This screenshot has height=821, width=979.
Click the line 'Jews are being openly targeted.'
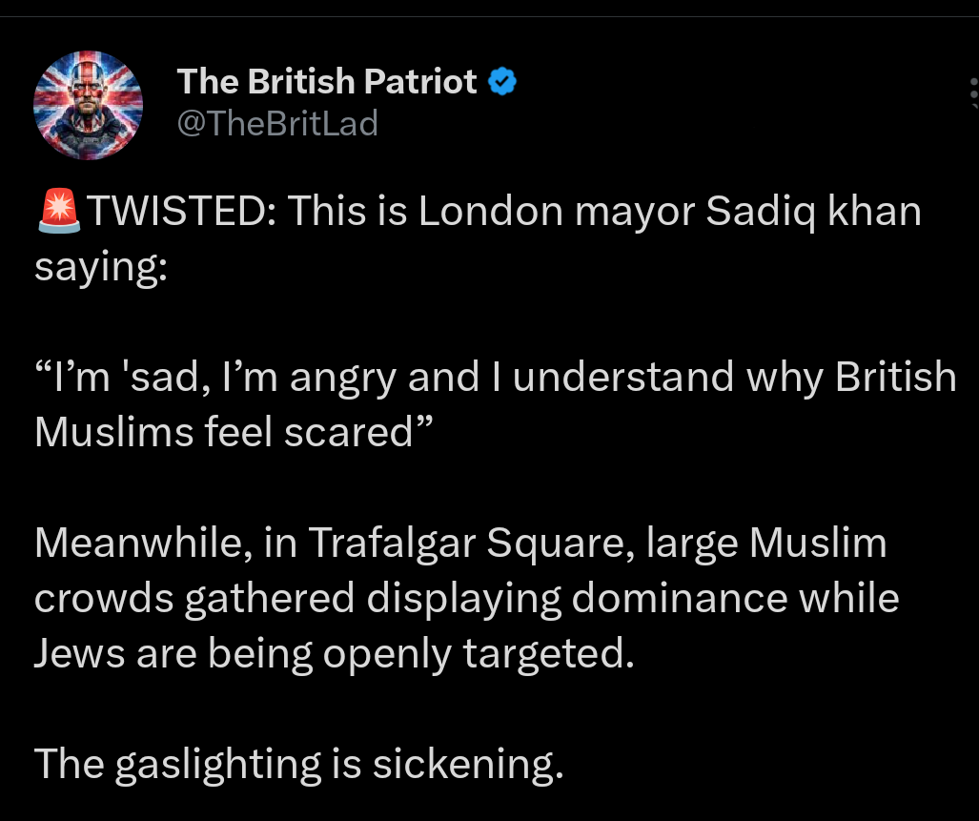(334, 653)
